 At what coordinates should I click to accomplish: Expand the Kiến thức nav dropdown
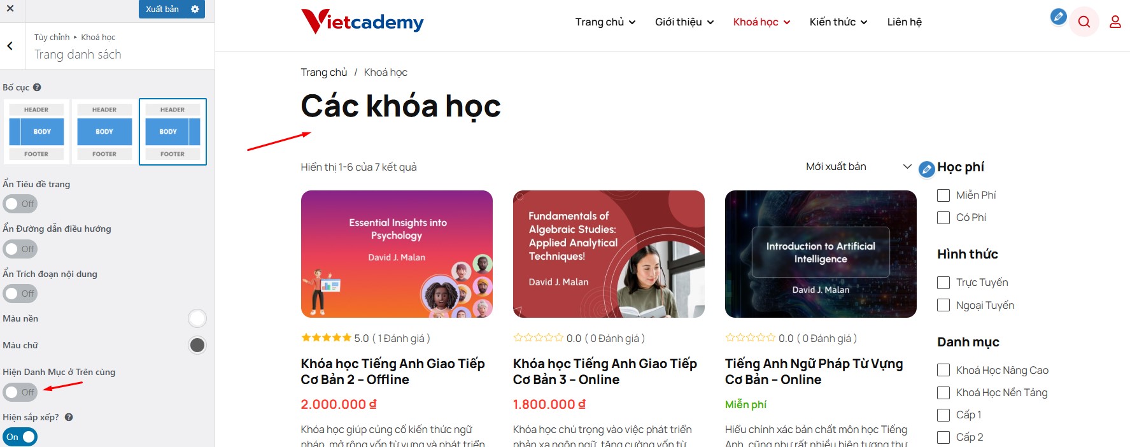(x=838, y=22)
